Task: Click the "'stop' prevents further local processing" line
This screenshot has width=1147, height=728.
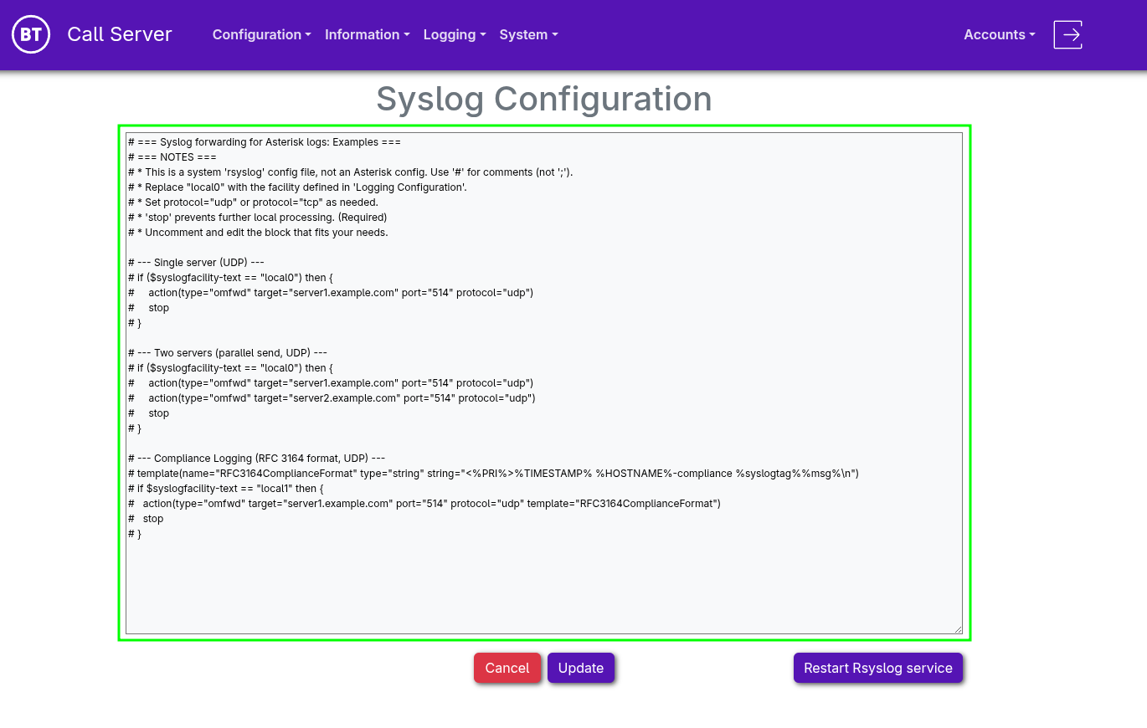Action: coord(257,218)
